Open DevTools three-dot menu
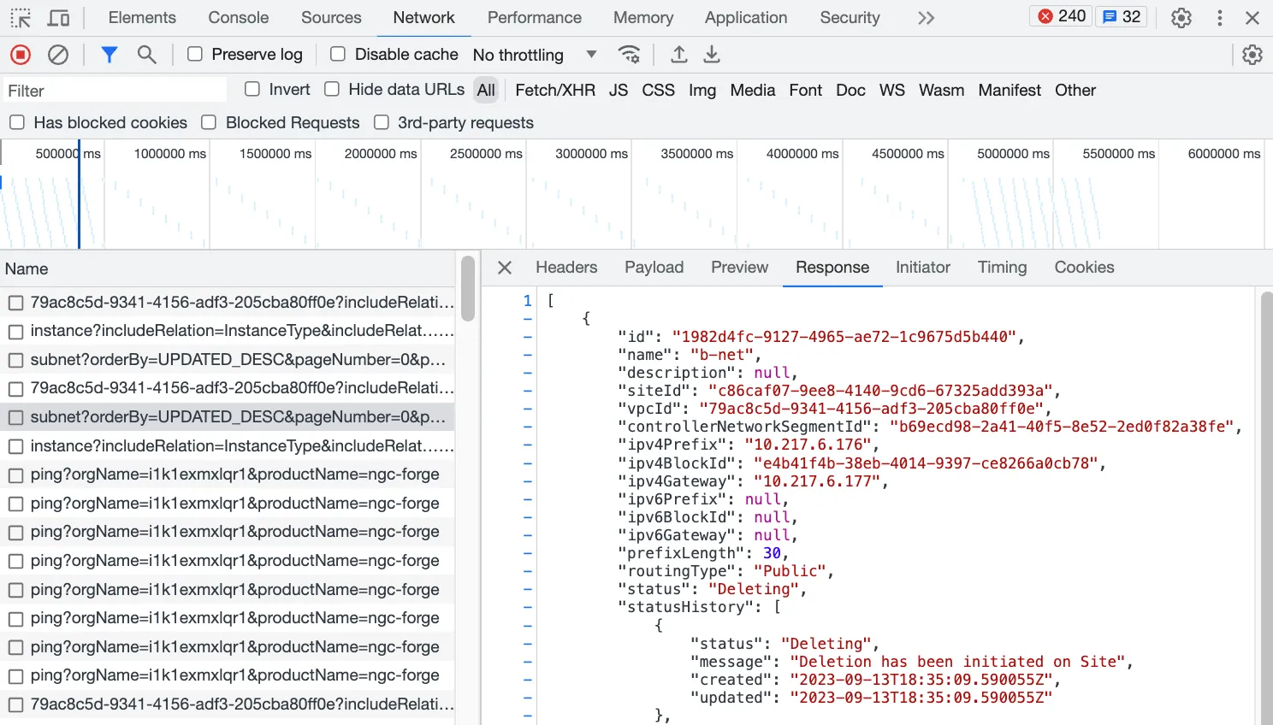Image resolution: width=1273 pixels, height=725 pixels. pos(1220,18)
